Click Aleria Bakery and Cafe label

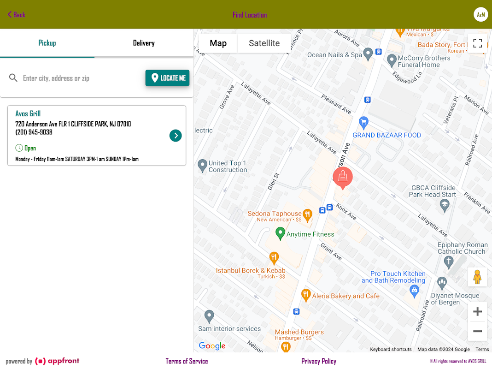(346, 296)
